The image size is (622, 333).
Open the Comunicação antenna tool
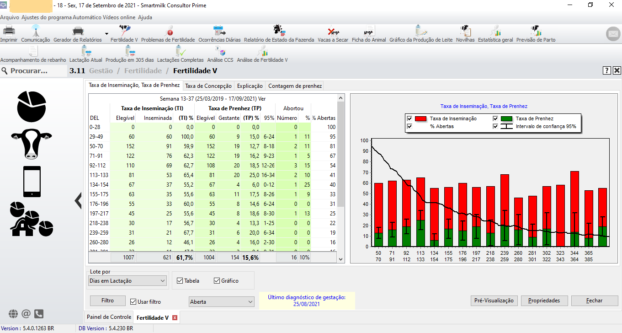tap(36, 31)
